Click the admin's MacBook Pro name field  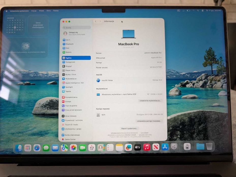click(153, 53)
